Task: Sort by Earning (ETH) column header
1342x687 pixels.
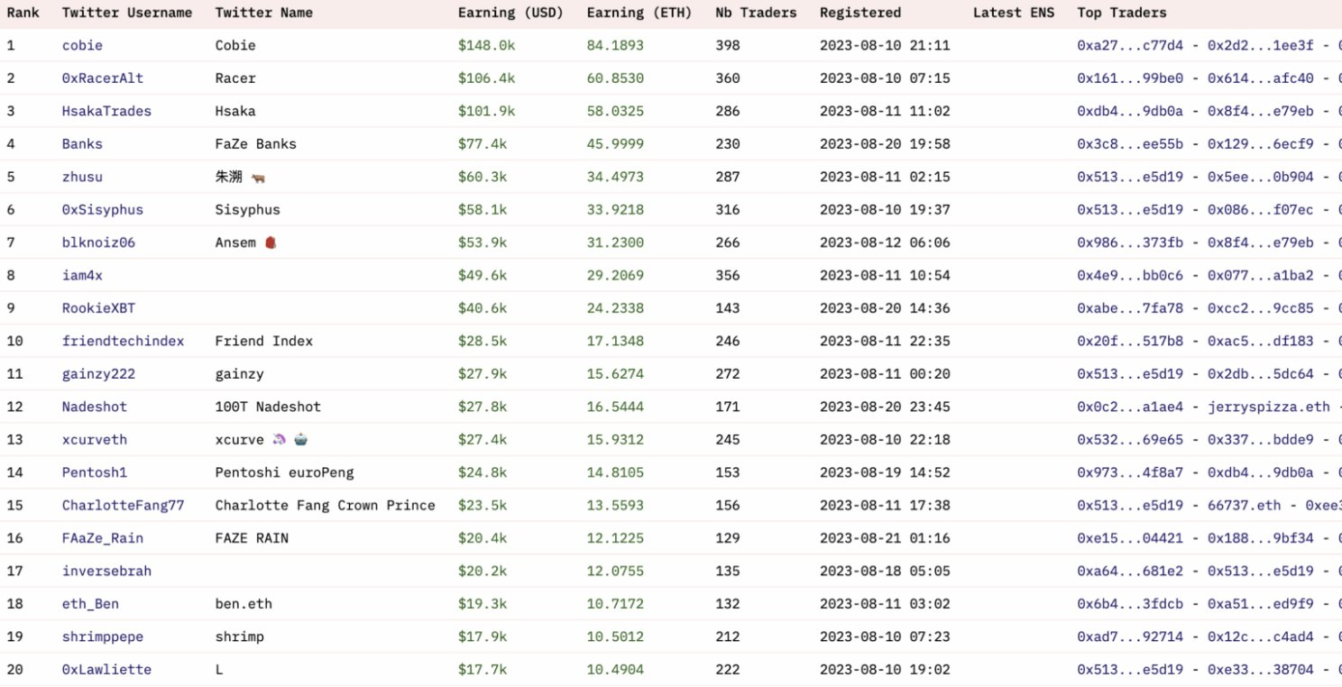Action: 639,13
